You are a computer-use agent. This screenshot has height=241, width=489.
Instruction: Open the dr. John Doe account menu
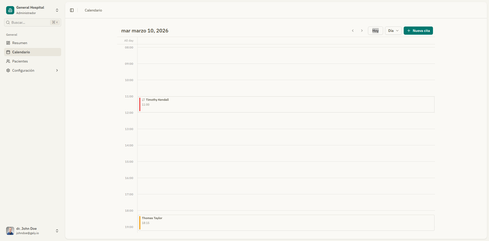[x=57, y=231]
